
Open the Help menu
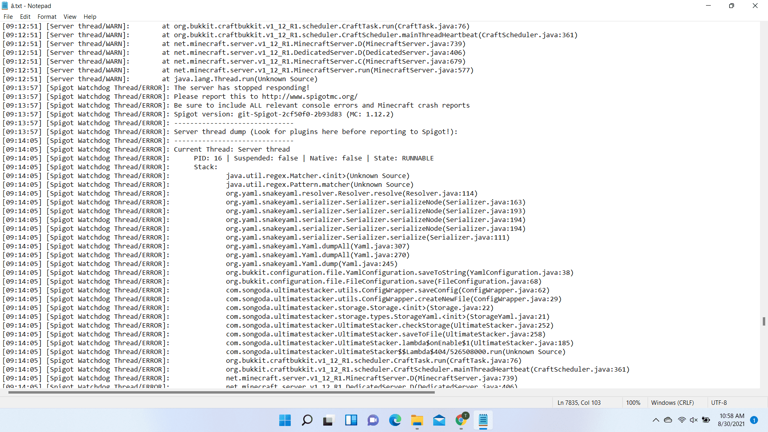[90, 16]
